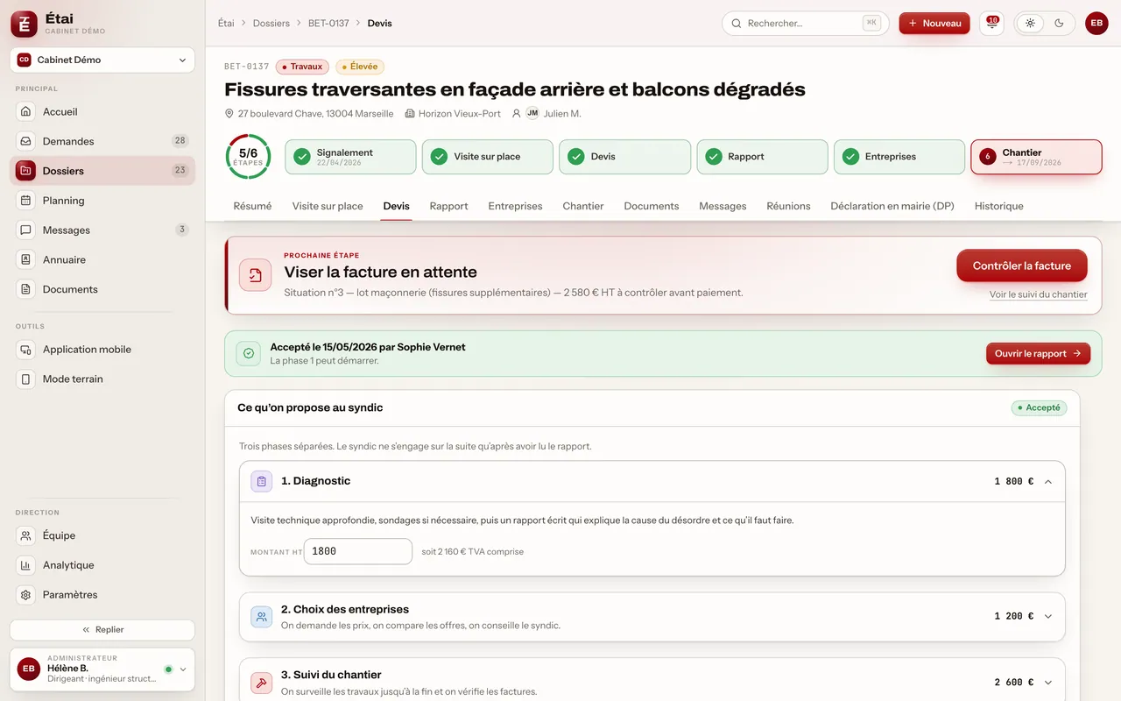Open the Annuaire contacts icon
1121x701 pixels.
coord(26,259)
